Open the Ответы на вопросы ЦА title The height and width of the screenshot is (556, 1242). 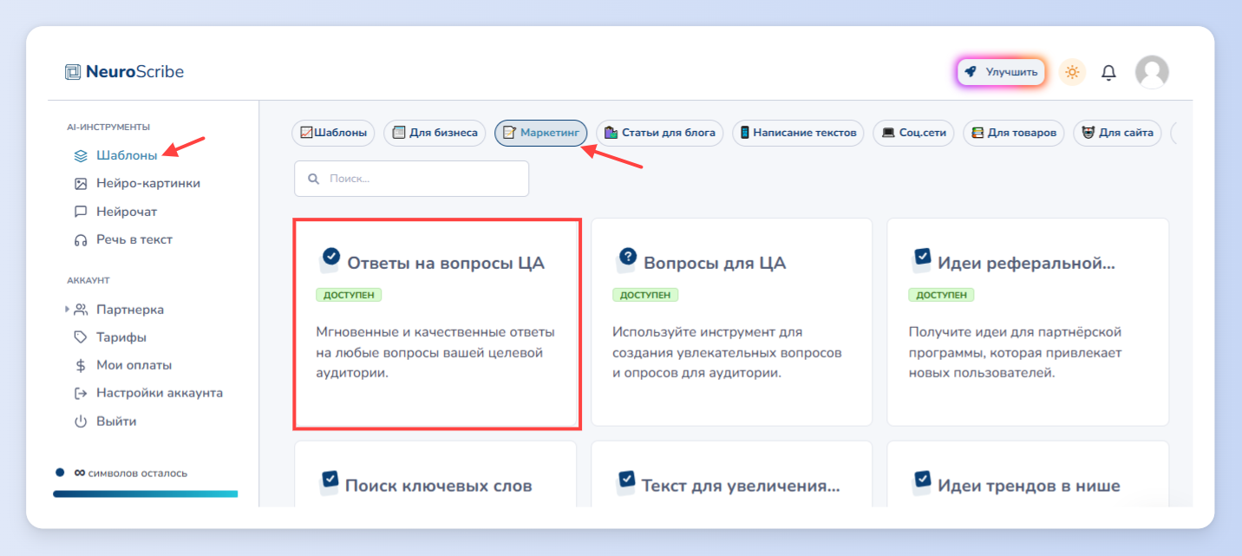[446, 263]
